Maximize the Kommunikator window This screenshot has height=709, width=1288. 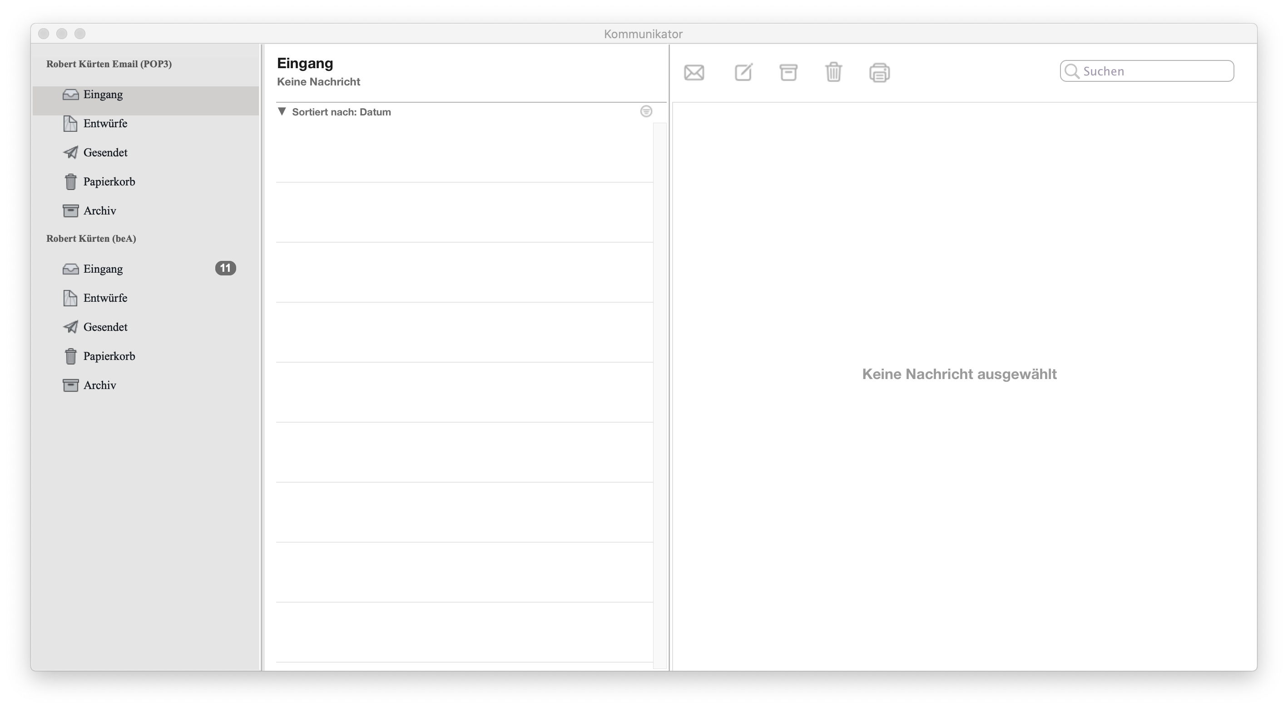point(80,34)
